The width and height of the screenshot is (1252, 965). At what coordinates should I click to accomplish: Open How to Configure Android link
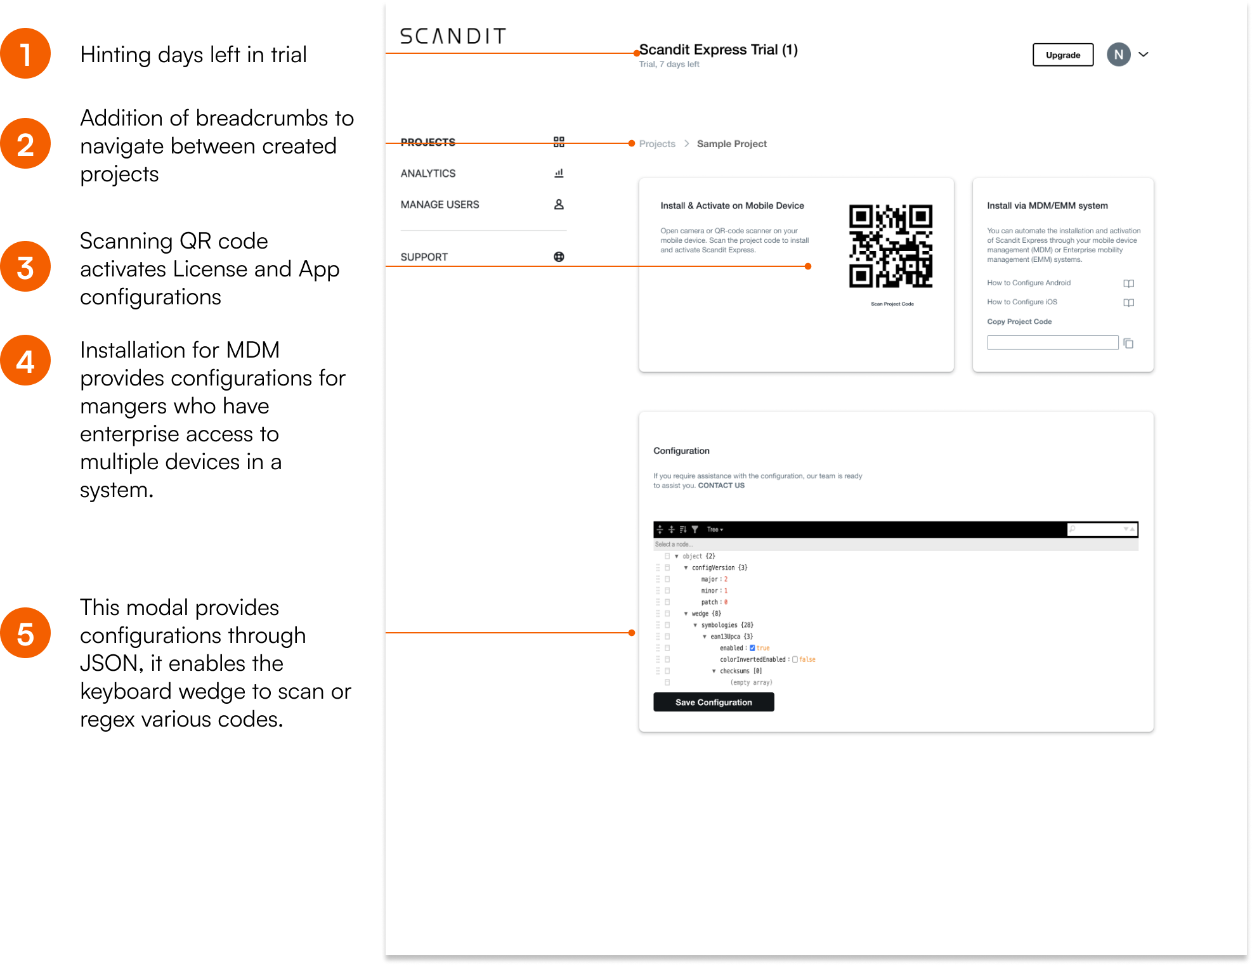1029,283
